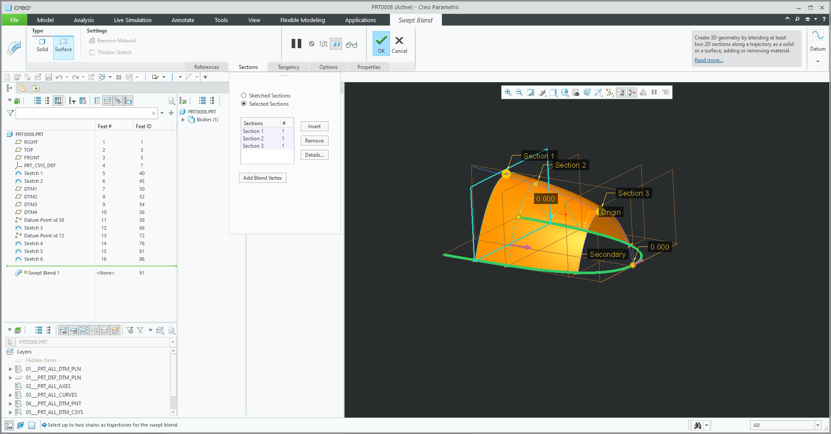Click the Datum display filters icon
831x434 pixels.
click(609, 92)
